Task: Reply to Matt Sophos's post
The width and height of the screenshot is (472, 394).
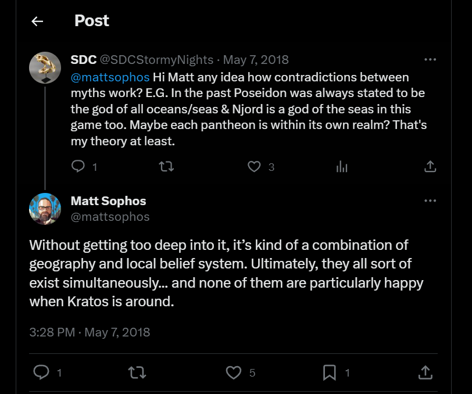Action: [41, 372]
